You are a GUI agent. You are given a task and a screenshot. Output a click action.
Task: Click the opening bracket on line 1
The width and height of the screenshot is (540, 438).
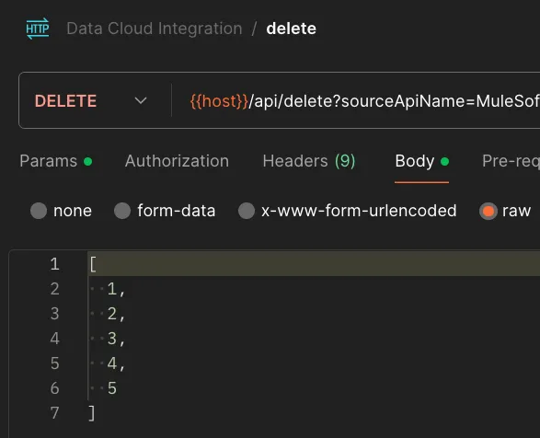coord(93,264)
